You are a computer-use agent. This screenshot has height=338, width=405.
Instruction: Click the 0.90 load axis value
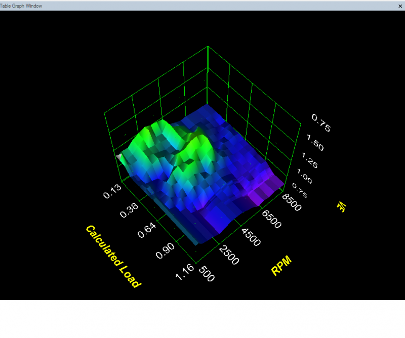click(x=165, y=250)
